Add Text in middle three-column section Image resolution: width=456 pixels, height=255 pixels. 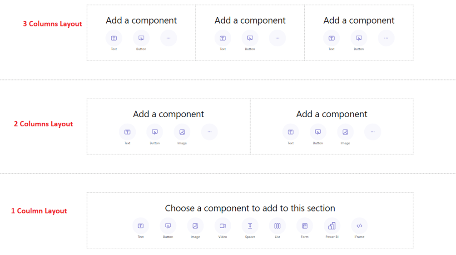point(223,38)
